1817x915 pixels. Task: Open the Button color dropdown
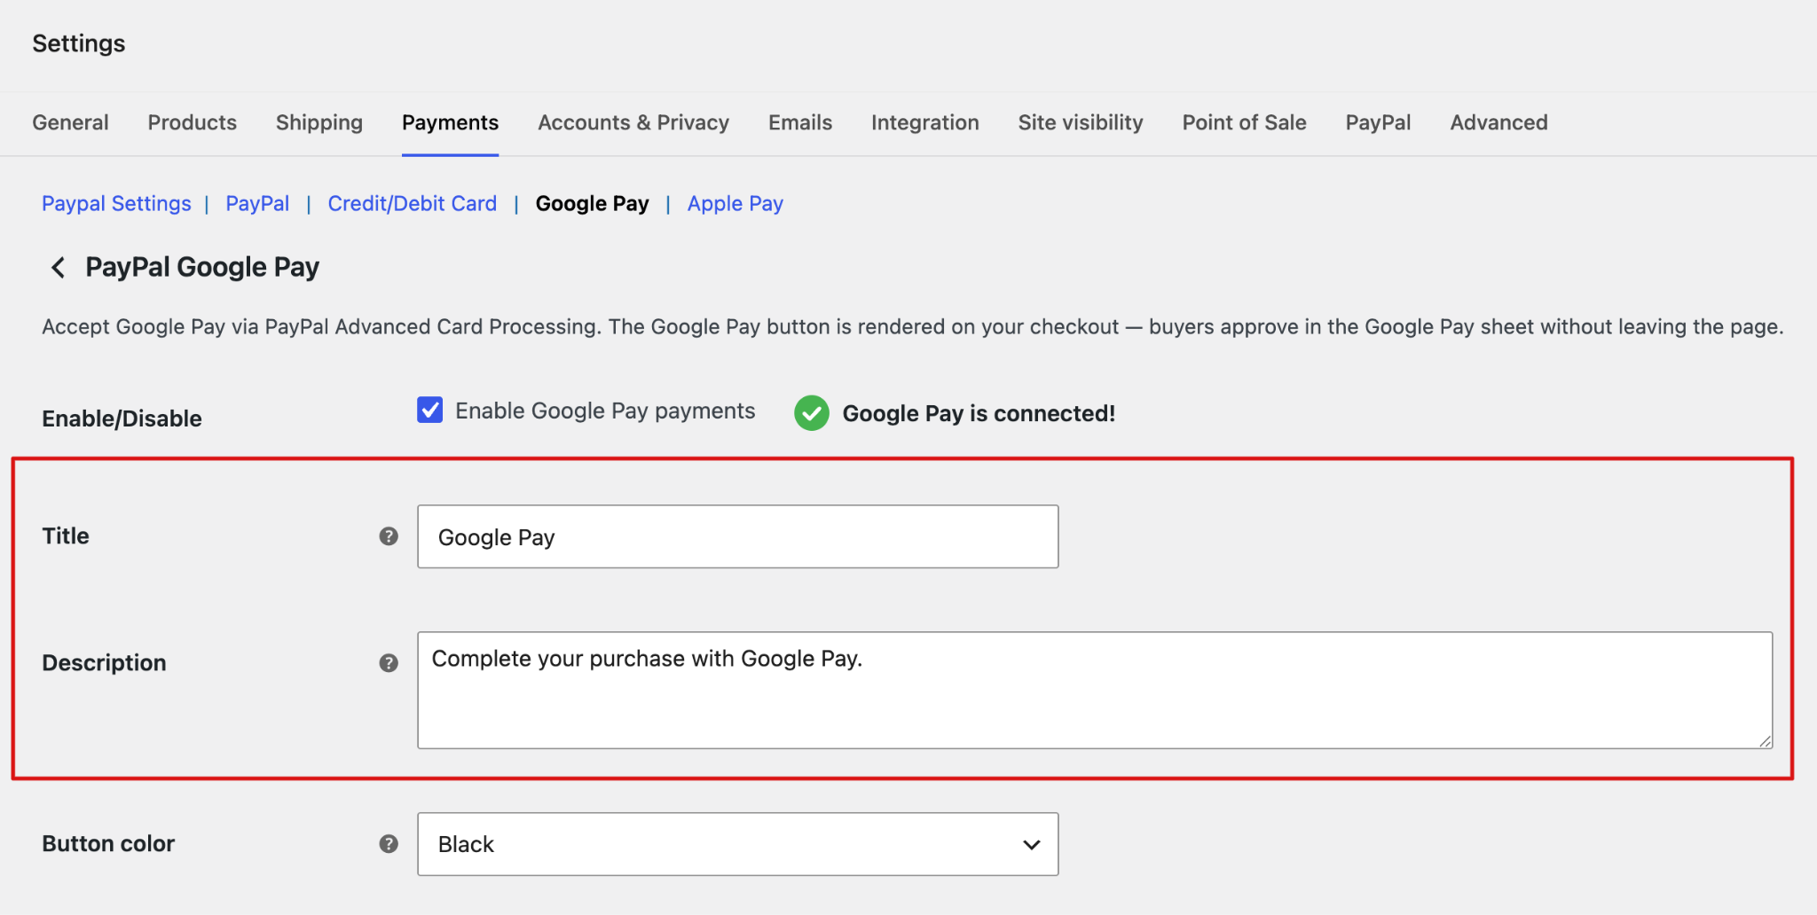(738, 844)
